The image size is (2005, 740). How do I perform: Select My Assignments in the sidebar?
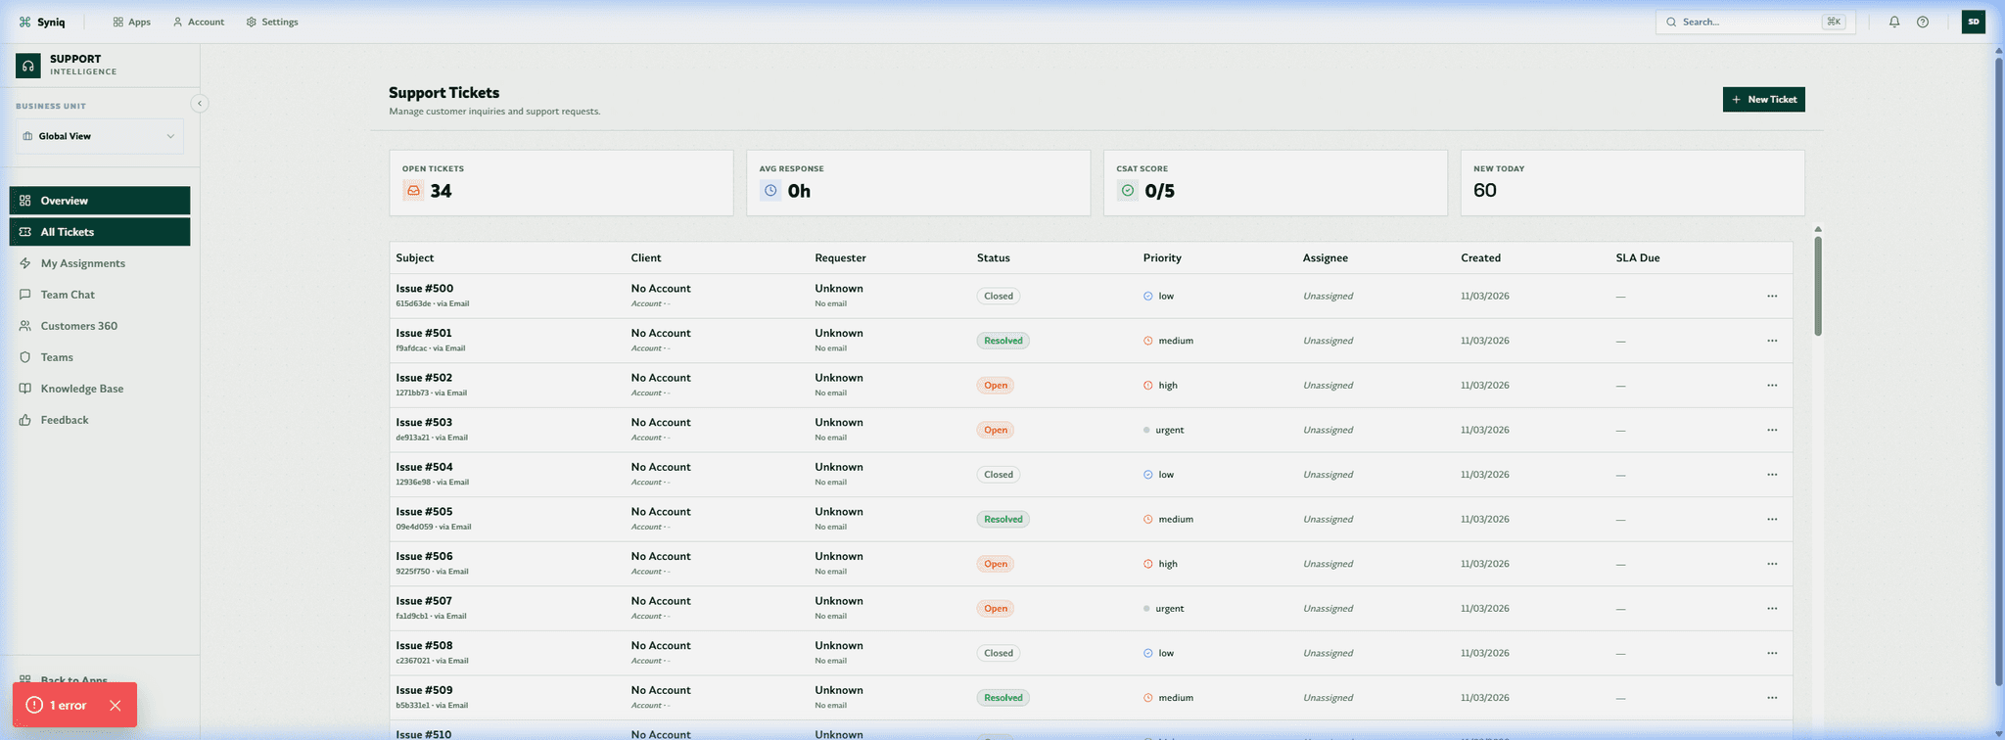[82, 263]
